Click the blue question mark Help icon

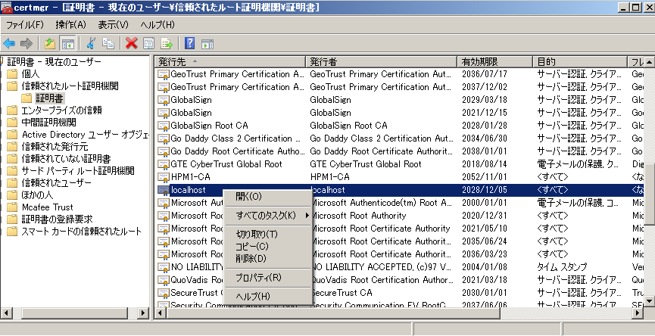(x=189, y=43)
